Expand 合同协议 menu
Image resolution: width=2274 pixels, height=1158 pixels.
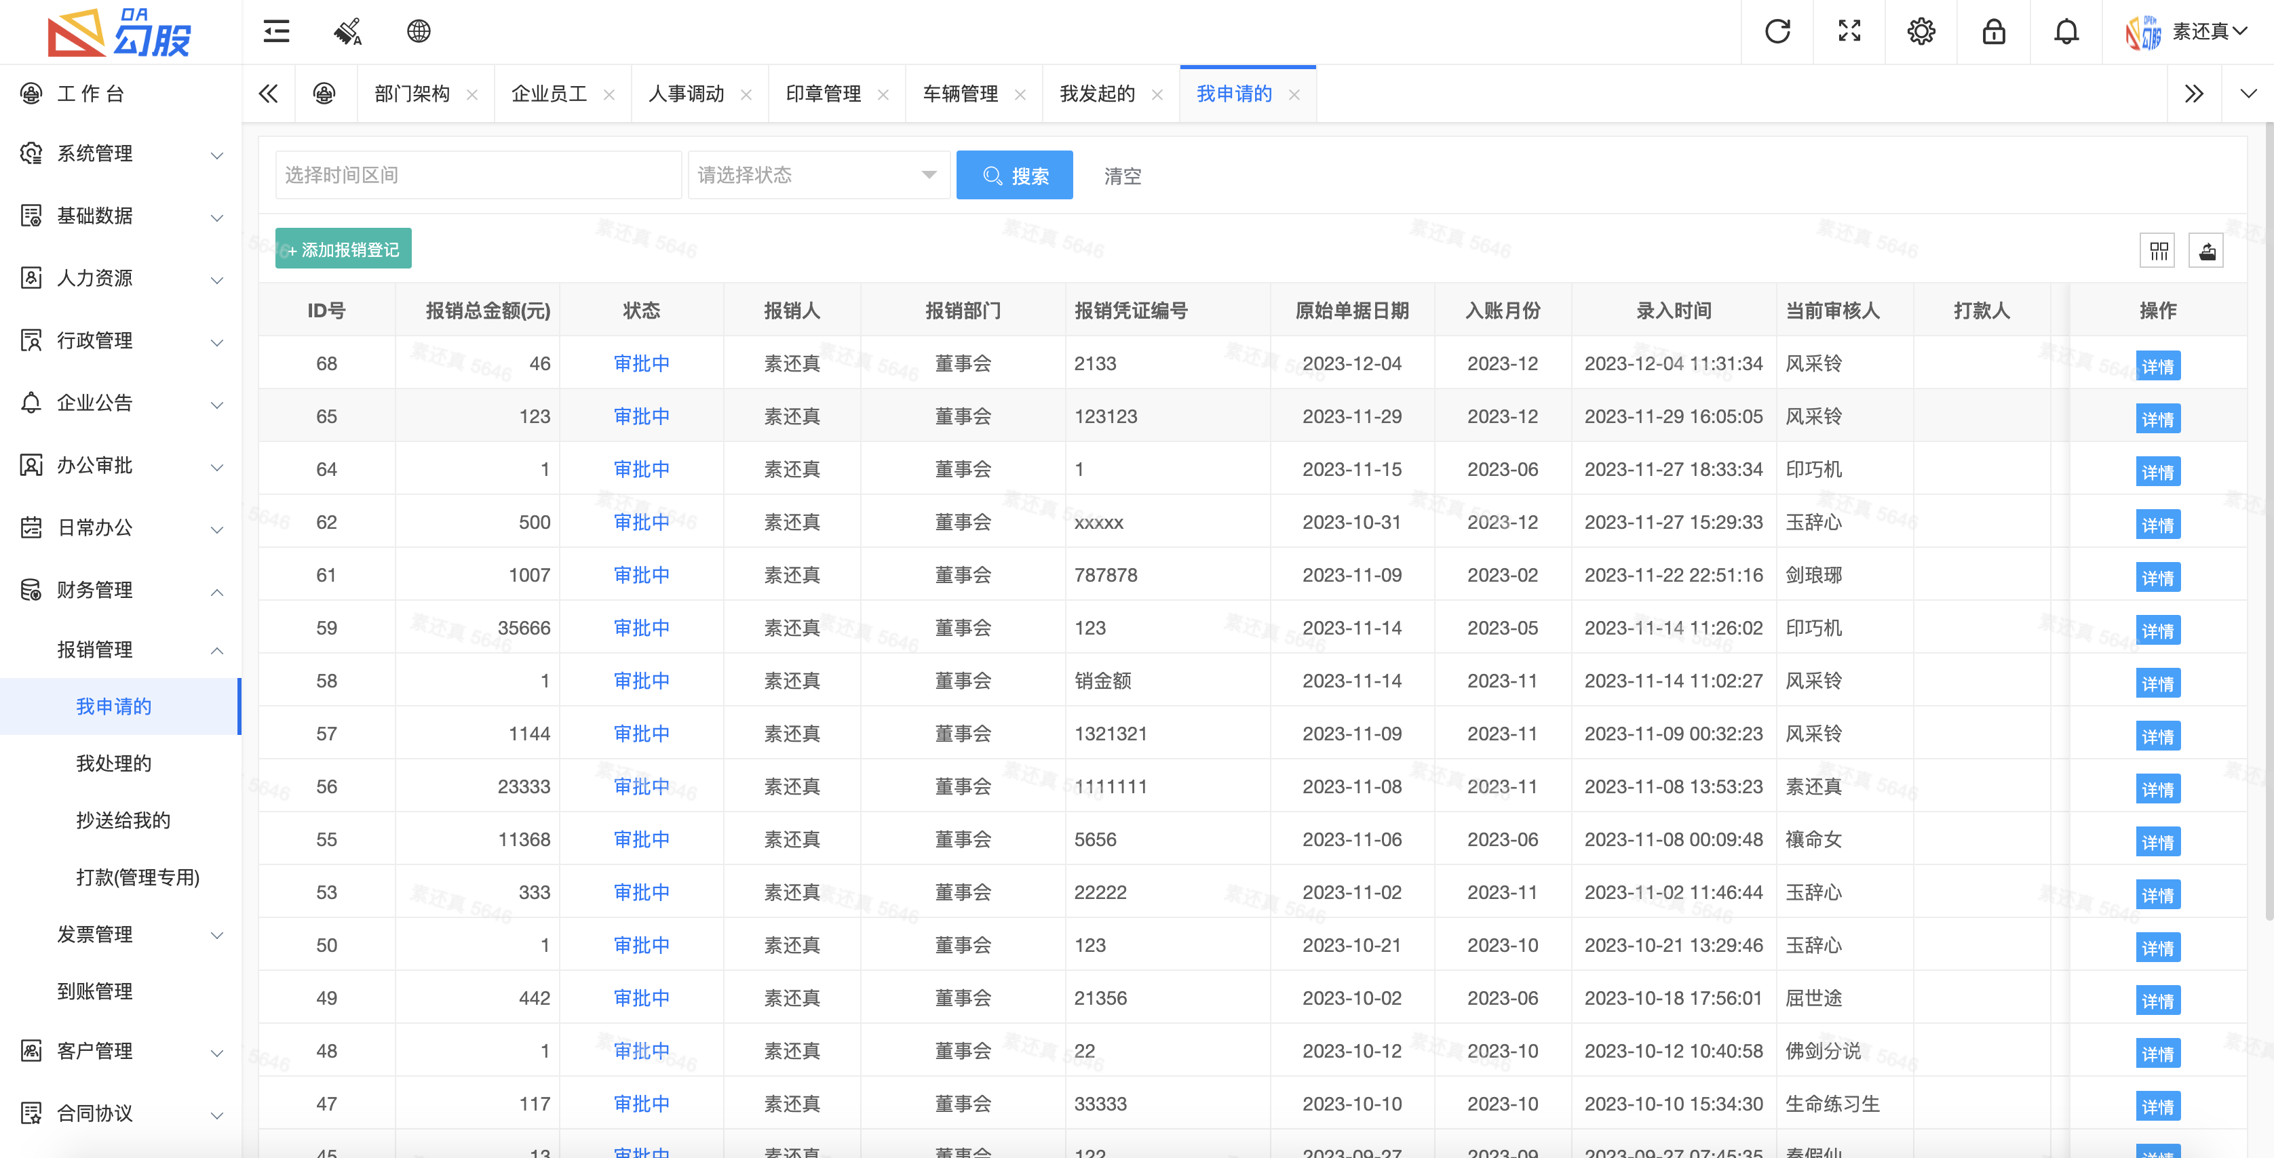pyautogui.click(x=120, y=1114)
